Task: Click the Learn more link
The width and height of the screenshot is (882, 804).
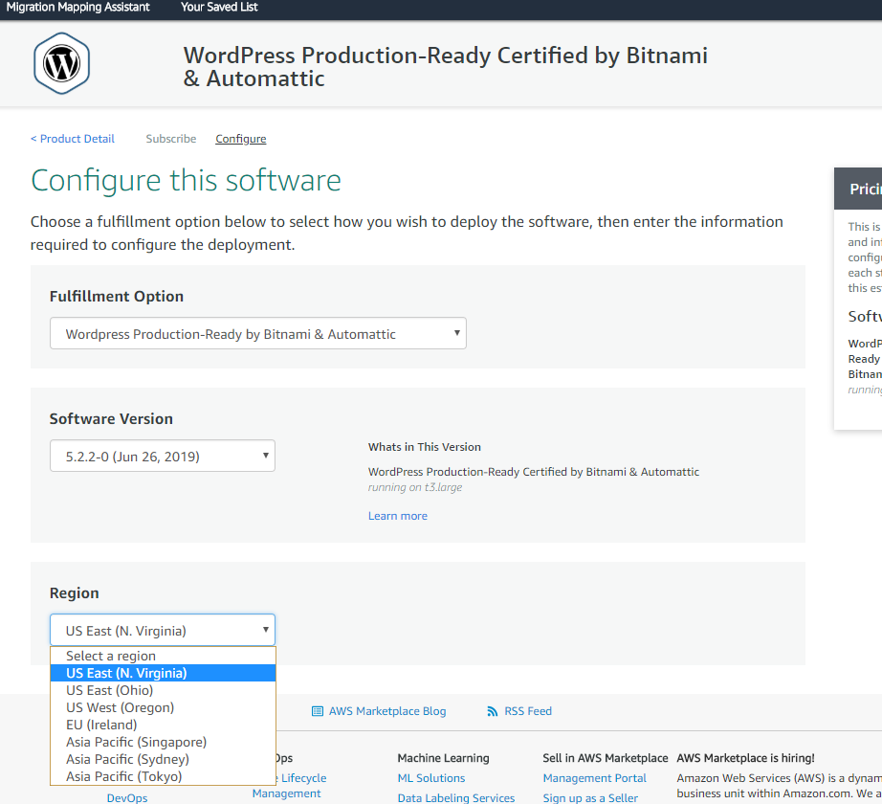Action: 398,516
